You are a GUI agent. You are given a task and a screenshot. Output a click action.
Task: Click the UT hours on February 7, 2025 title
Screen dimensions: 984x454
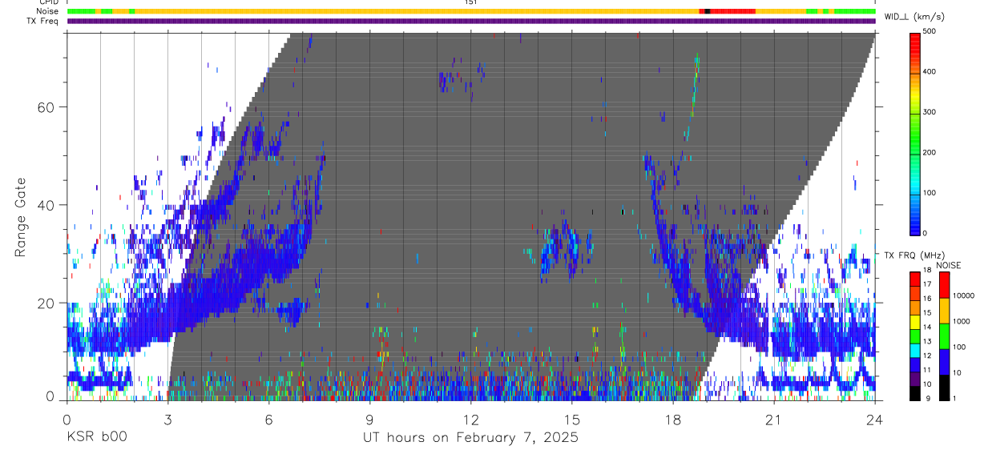coord(470,438)
